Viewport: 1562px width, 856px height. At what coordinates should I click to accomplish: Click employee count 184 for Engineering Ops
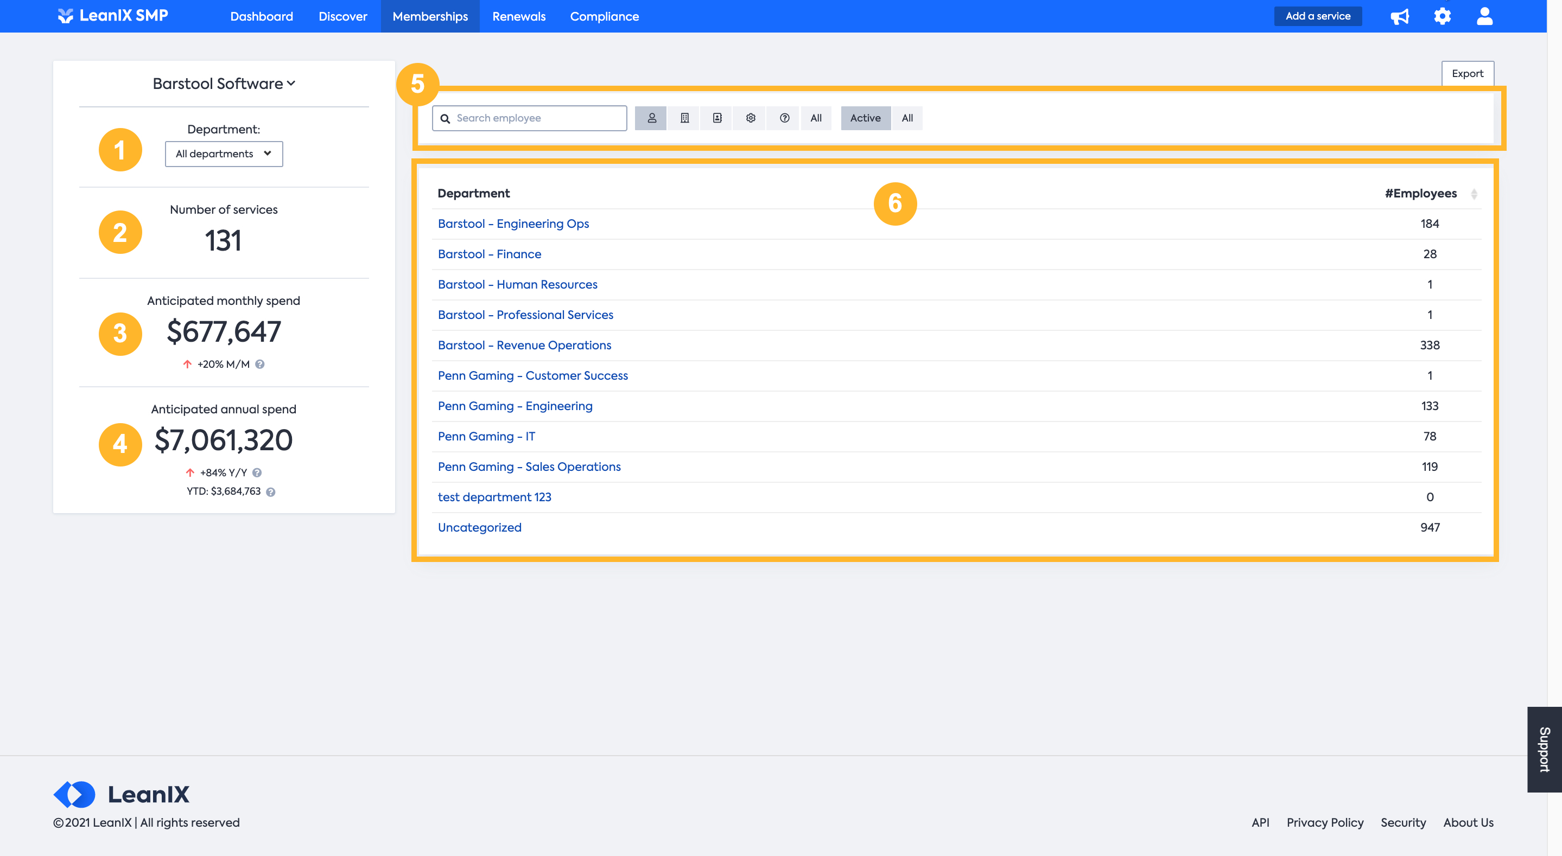click(1430, 223)
